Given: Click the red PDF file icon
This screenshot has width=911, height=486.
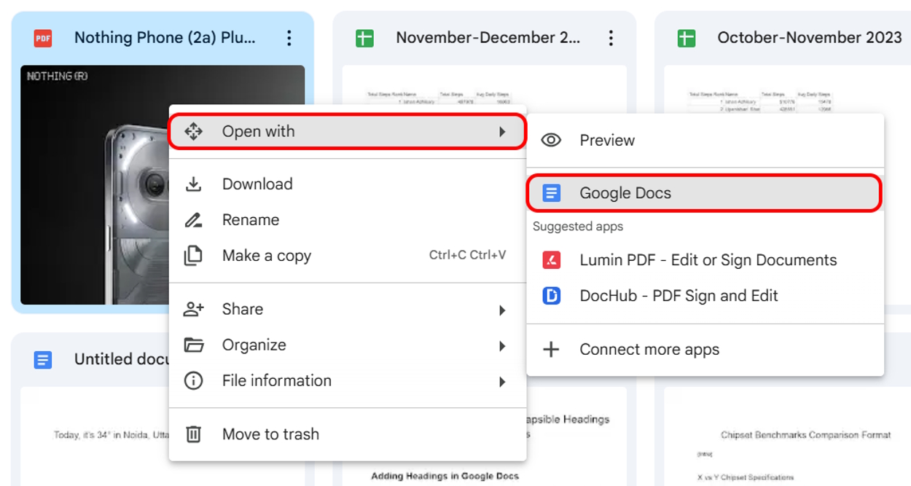Looking at the screenshot, I should (42, 37).
